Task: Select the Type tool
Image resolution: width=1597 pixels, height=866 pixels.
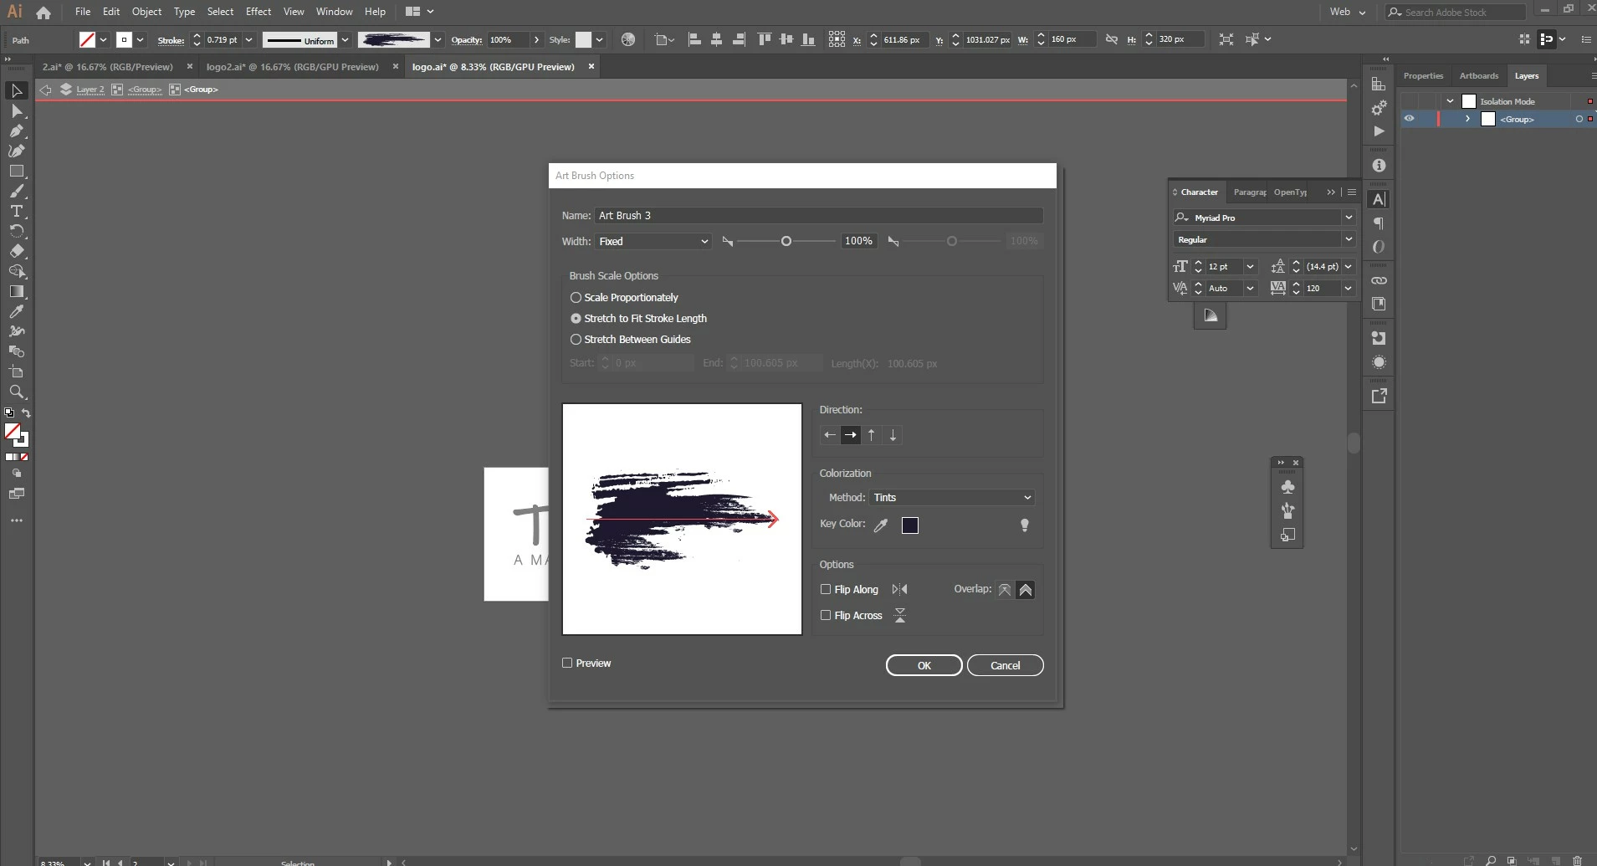Action: coord(16,211)
